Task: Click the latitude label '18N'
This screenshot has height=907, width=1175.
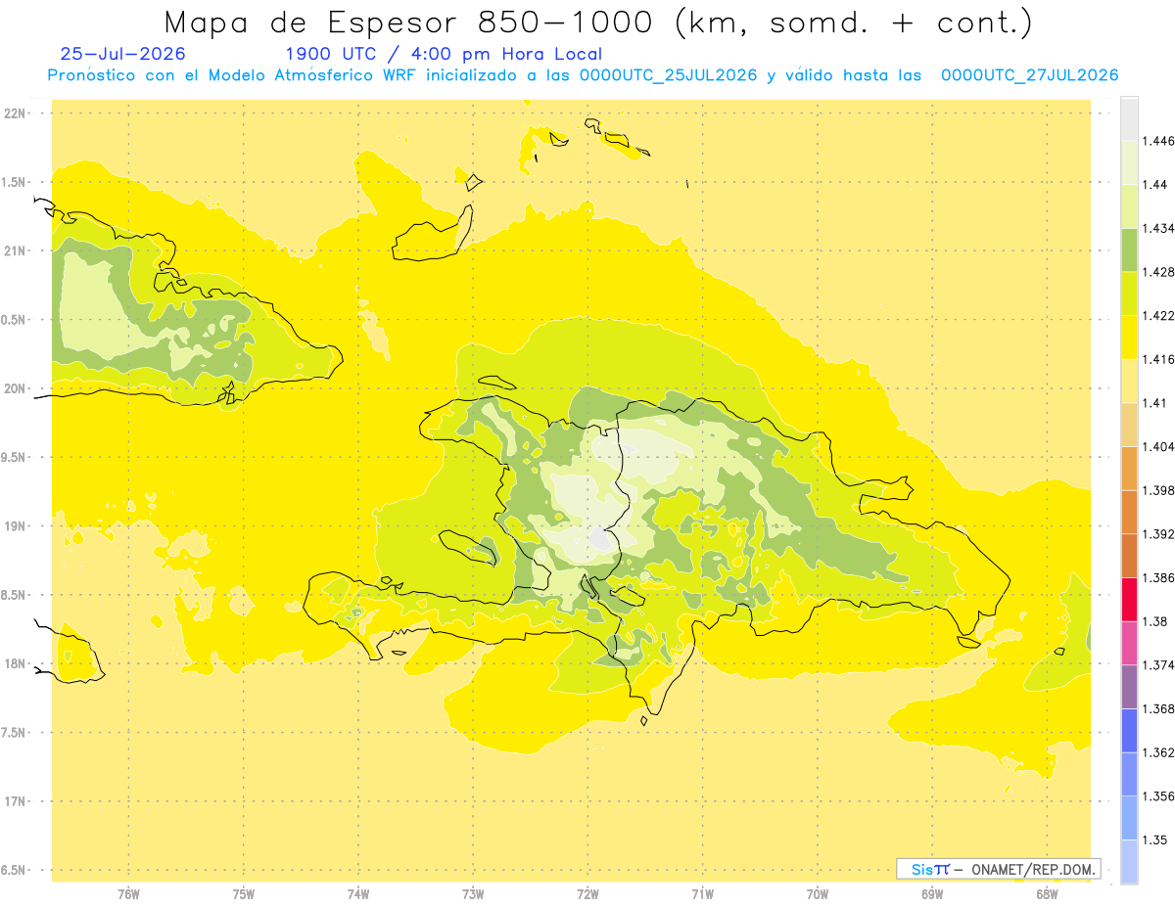Action: point(15,663)
